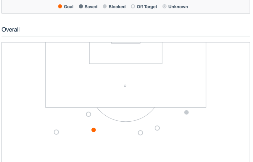The height and width of the screenshot is (162, 253).
Task: Select the grey blocked shot marker on the pitch
Action: [x=186, y=112]
